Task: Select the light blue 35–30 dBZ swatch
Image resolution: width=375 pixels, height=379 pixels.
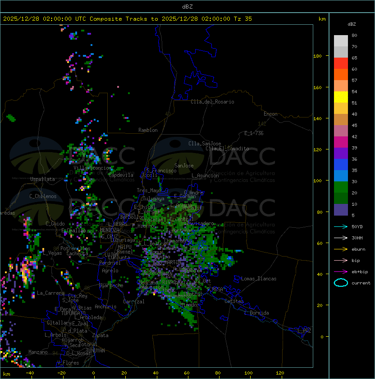Action: (341, 176)
